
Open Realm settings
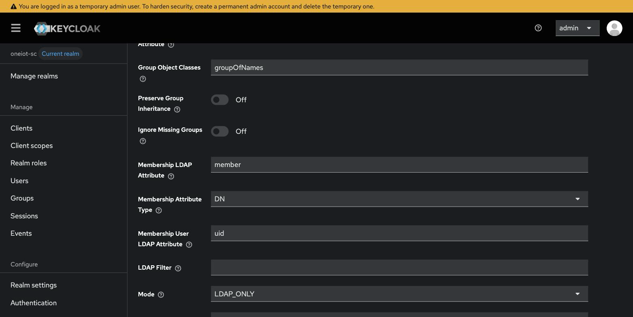tap(34, 285)
